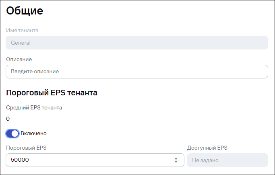Click the Описание label
Image resolution: width=275 pixels, height=175 pixels.
click(x=19, y=59)
